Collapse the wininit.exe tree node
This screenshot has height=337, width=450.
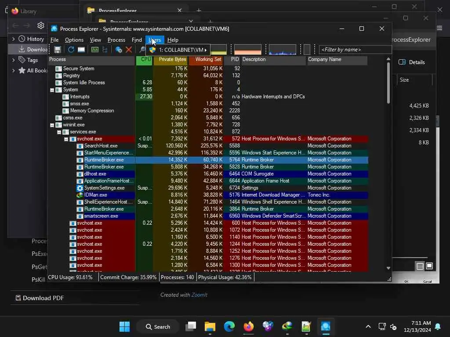click(x=52, y=125)
